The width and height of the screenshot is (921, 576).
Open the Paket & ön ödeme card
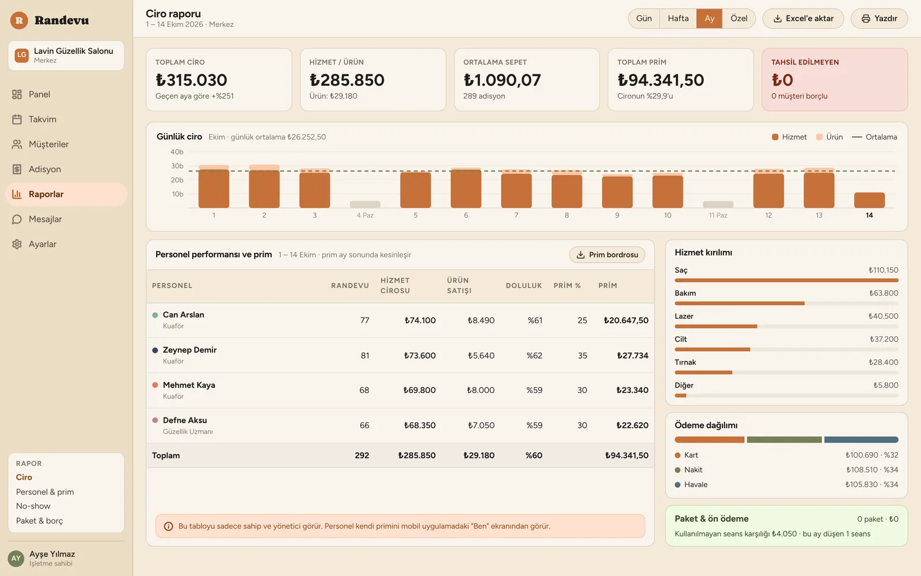(786, 526)
